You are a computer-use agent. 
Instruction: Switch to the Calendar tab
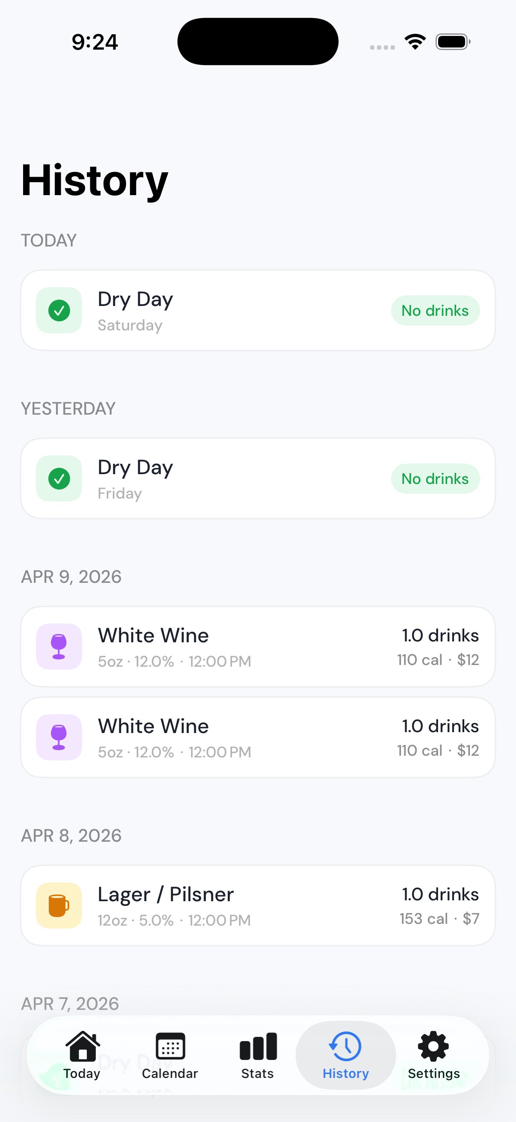pos(170,1055)
